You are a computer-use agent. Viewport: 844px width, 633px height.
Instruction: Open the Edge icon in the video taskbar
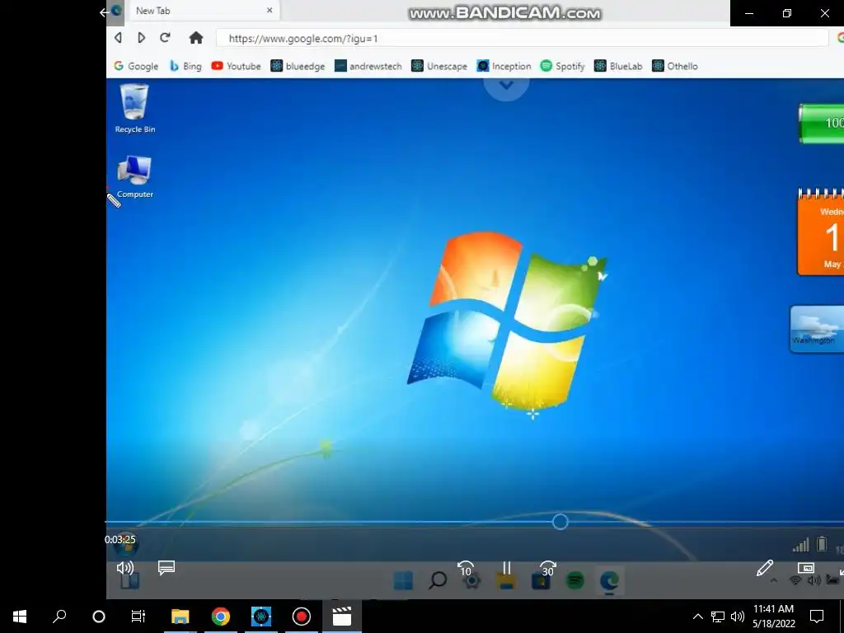pyautogui.click(x=609, y=581)
